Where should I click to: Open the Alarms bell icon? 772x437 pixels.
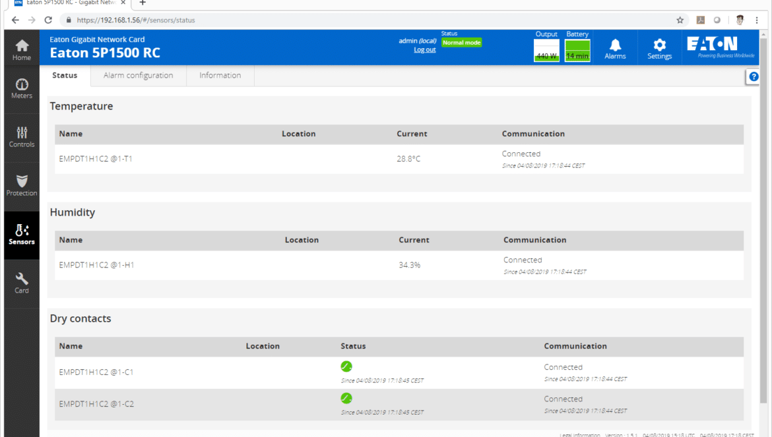615,49
